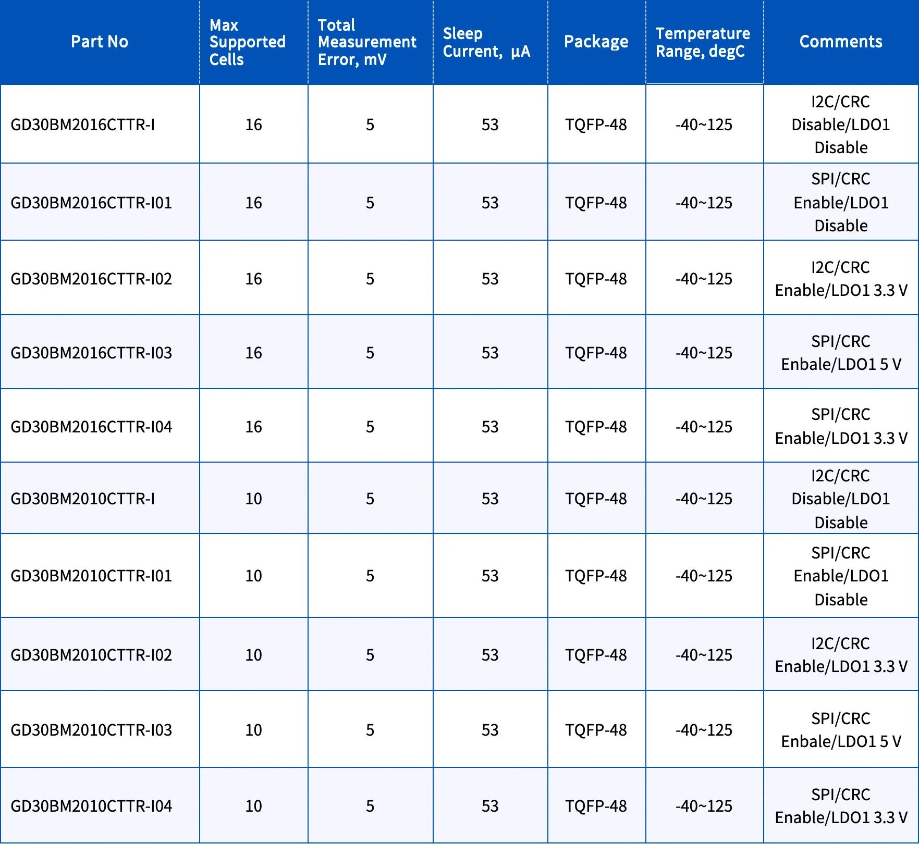Image resolution: width=919 pixels, height=844 pixels.
Task: Select the GD30BM2010CTTR-I01 cell
Action: click(x=91, y=576)
